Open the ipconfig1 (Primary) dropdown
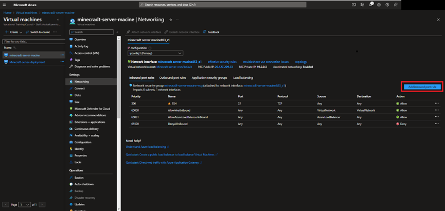Screen dimensions: 445x211 (x=155, y=53)
